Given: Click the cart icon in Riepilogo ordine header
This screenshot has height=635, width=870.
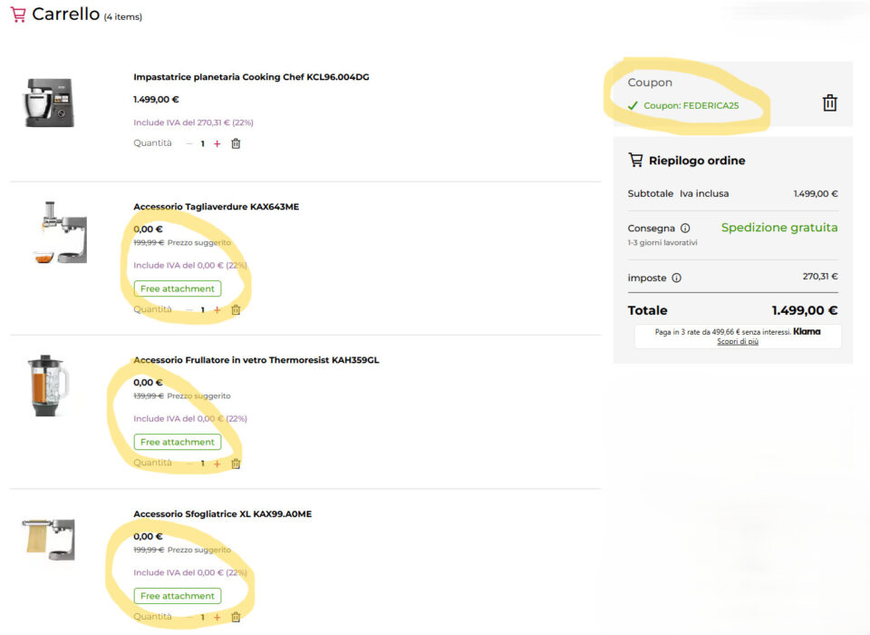Looking at the screenshot, I should [635, 160].
